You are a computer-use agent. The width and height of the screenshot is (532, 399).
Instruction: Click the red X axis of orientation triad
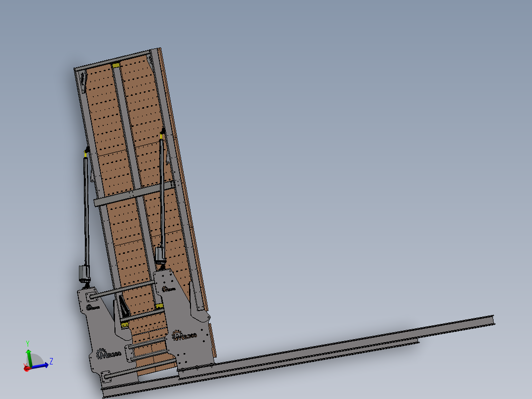click(x=27, y=368)
